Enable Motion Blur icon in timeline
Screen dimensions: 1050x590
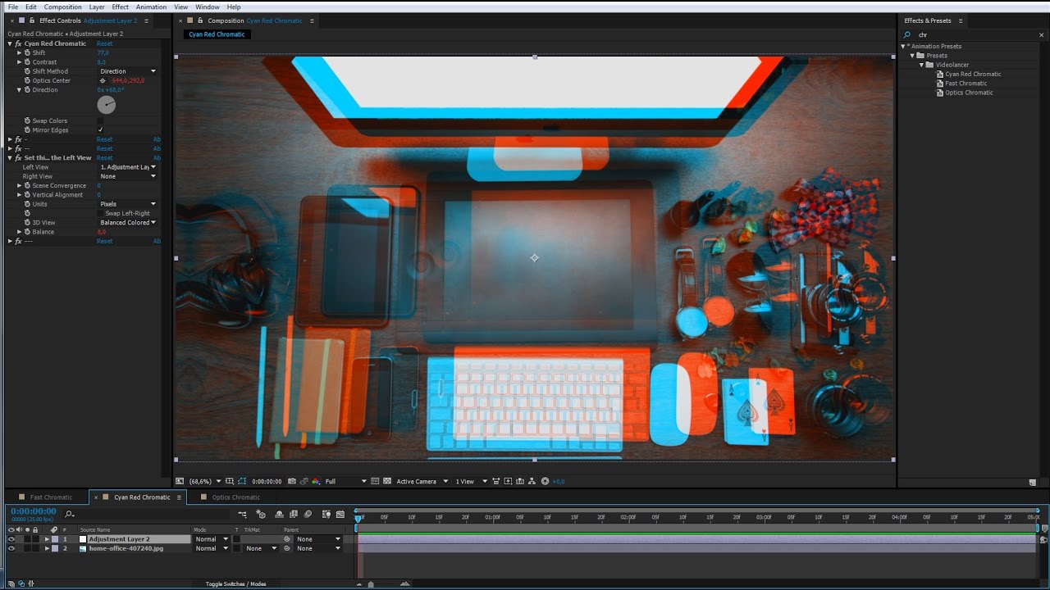point(308,514)
